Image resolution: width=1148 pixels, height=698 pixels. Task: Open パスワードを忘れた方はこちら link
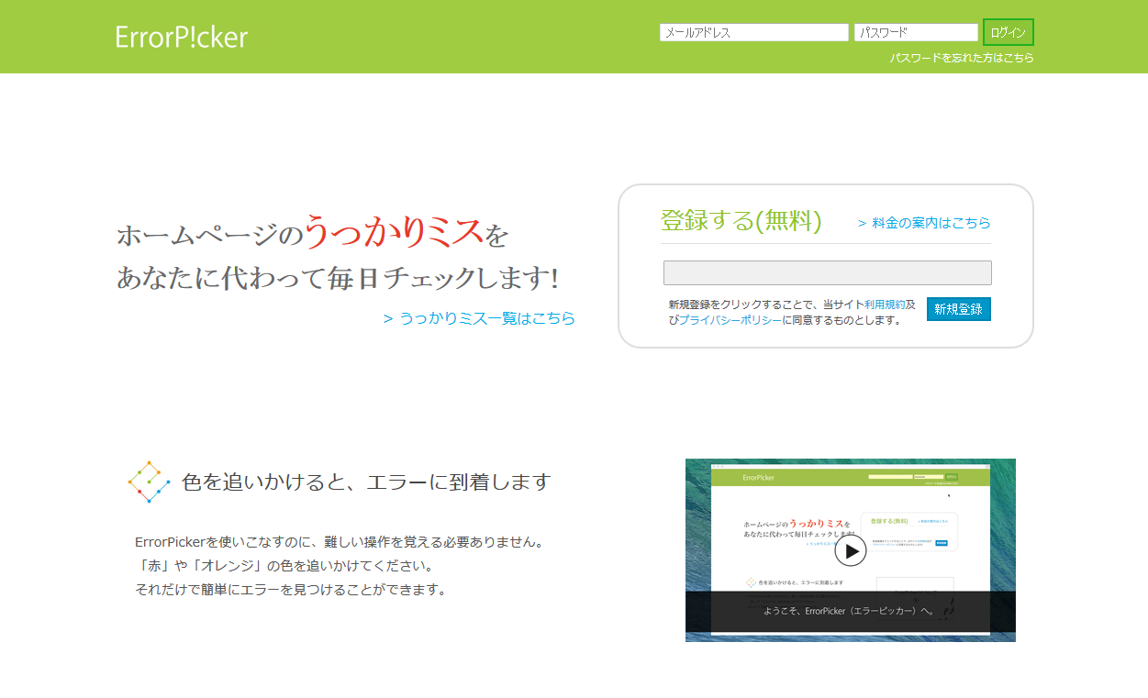962,58
